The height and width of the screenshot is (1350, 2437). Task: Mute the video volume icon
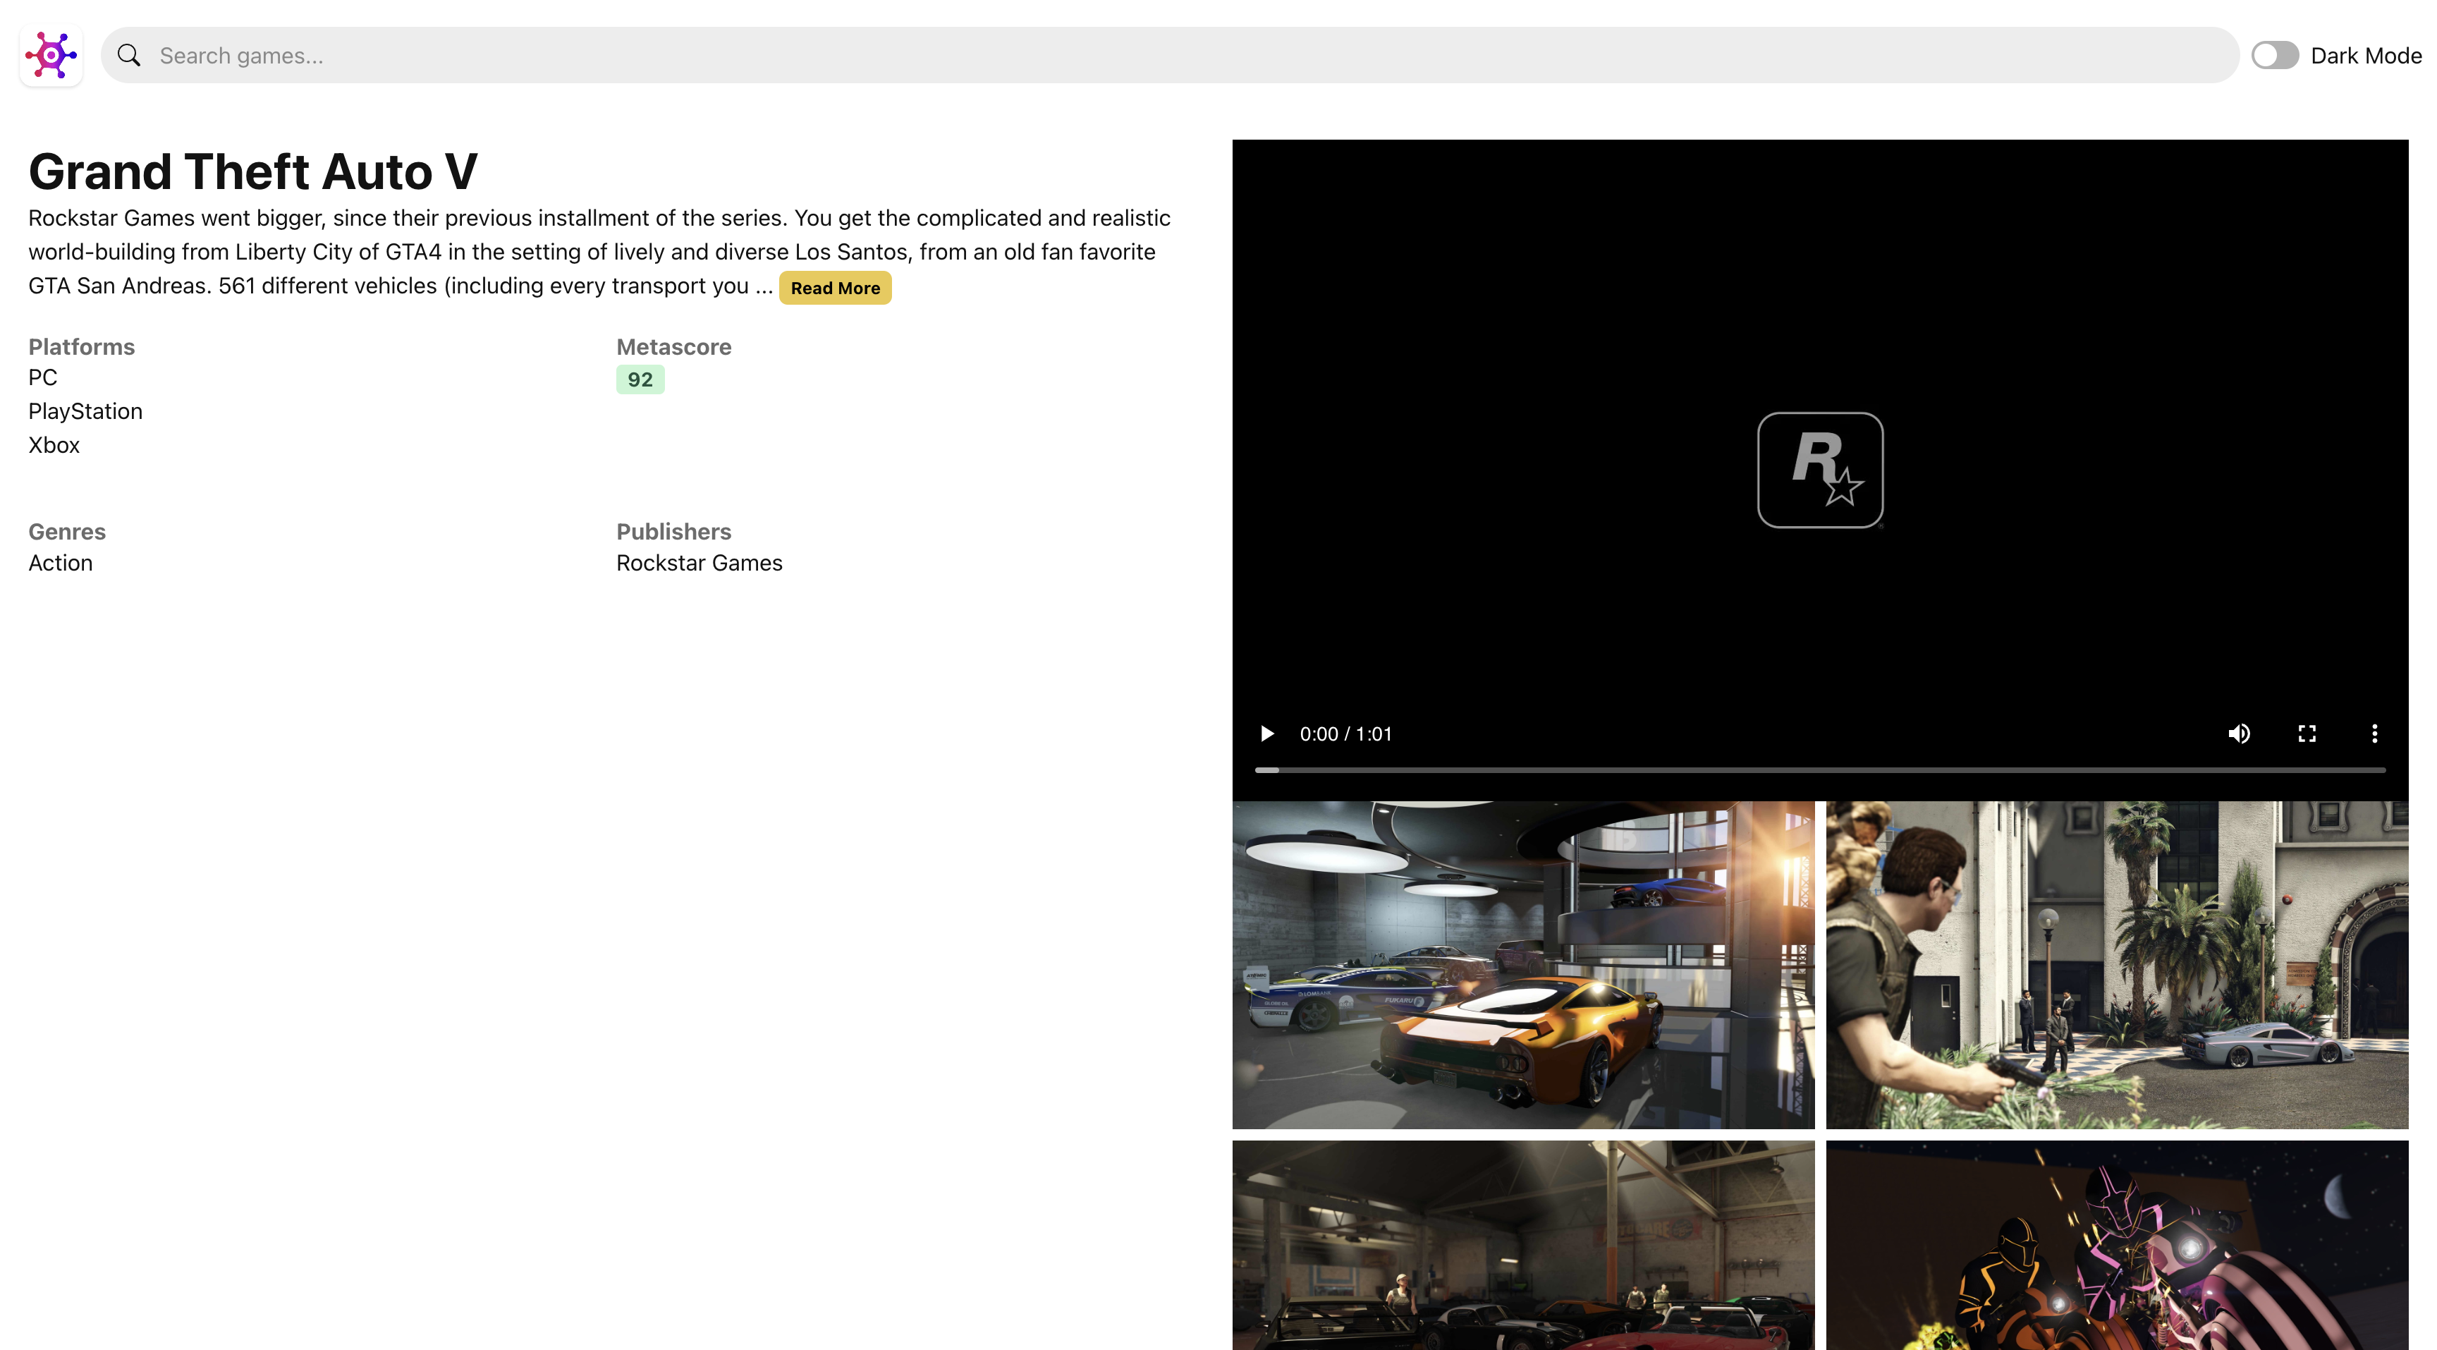coord(2240,733)
